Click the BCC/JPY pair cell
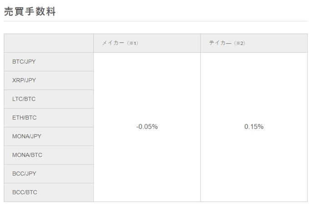The image size is (314, 207). [x=49, y=174]
